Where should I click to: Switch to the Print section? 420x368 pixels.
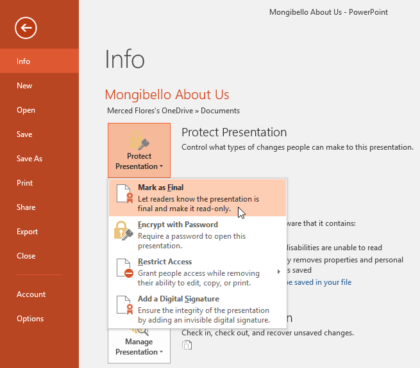coord(25,183)
